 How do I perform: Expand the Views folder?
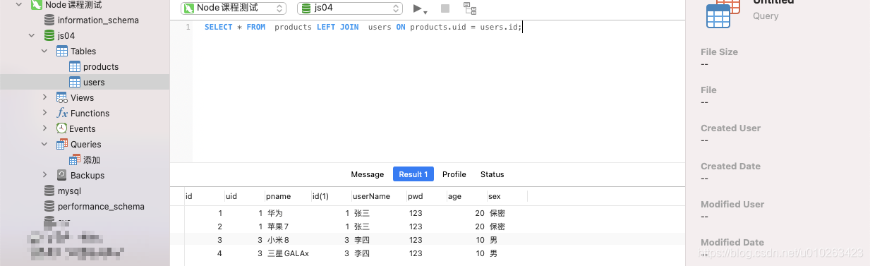(45, 98)
